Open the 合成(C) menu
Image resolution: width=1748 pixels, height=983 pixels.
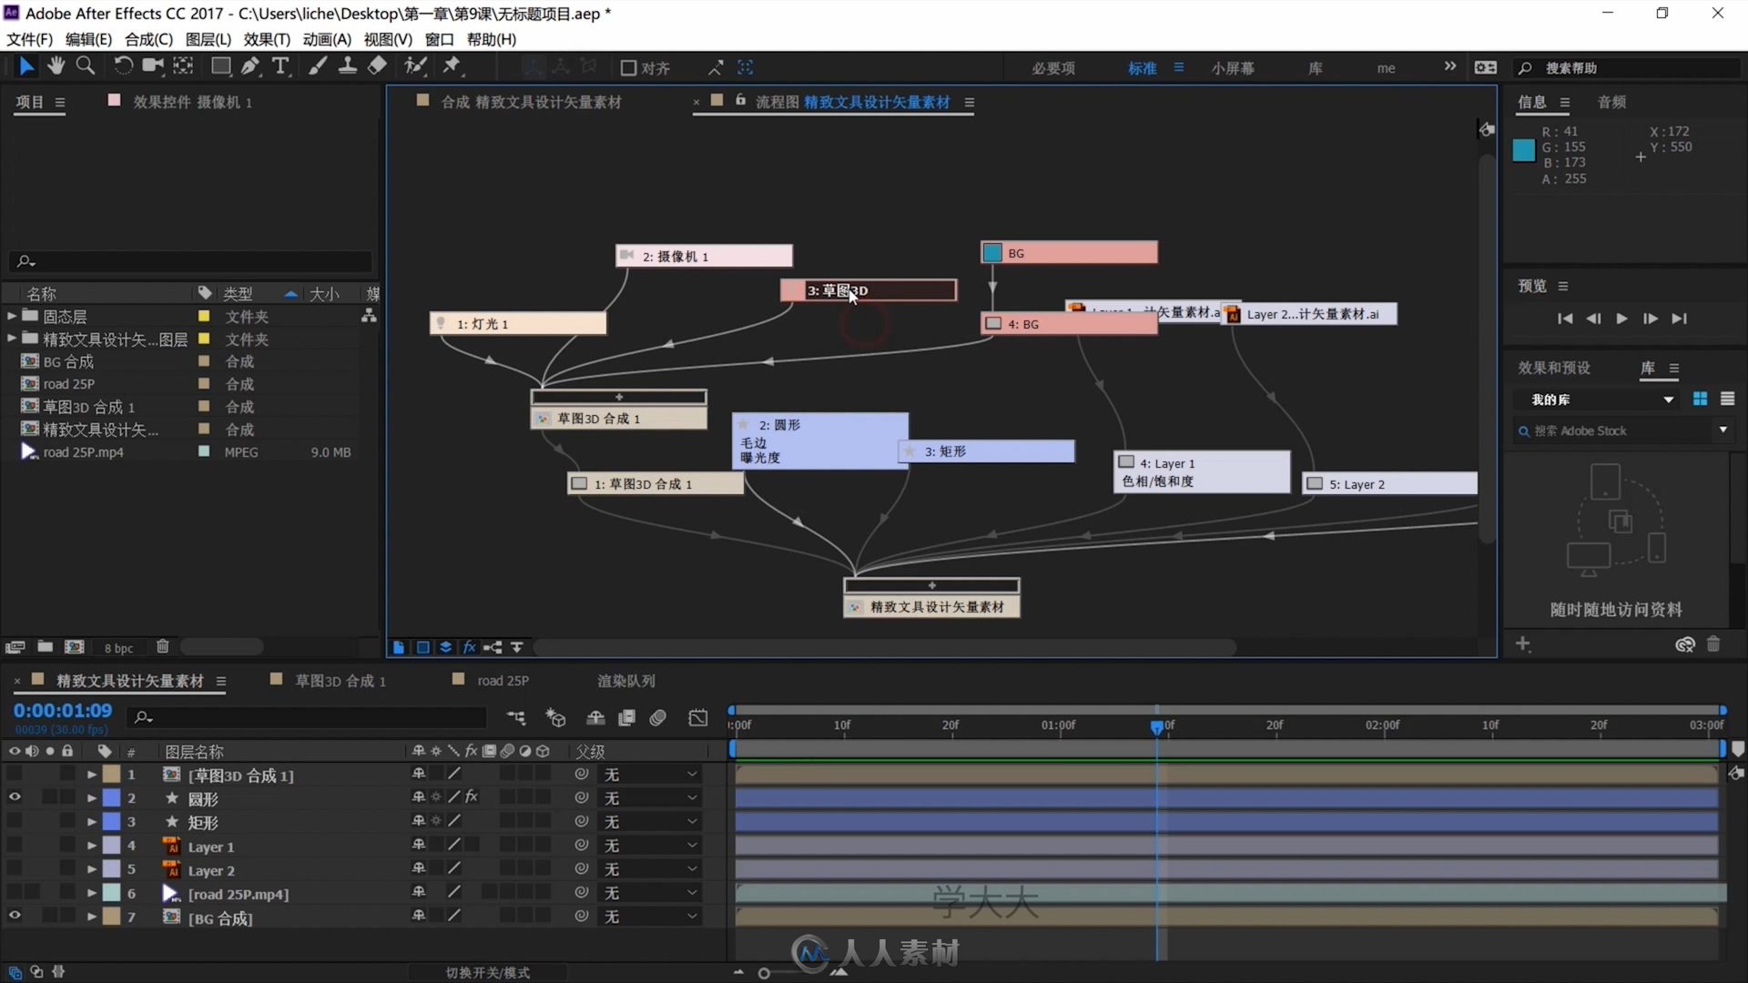coord(148,39)
